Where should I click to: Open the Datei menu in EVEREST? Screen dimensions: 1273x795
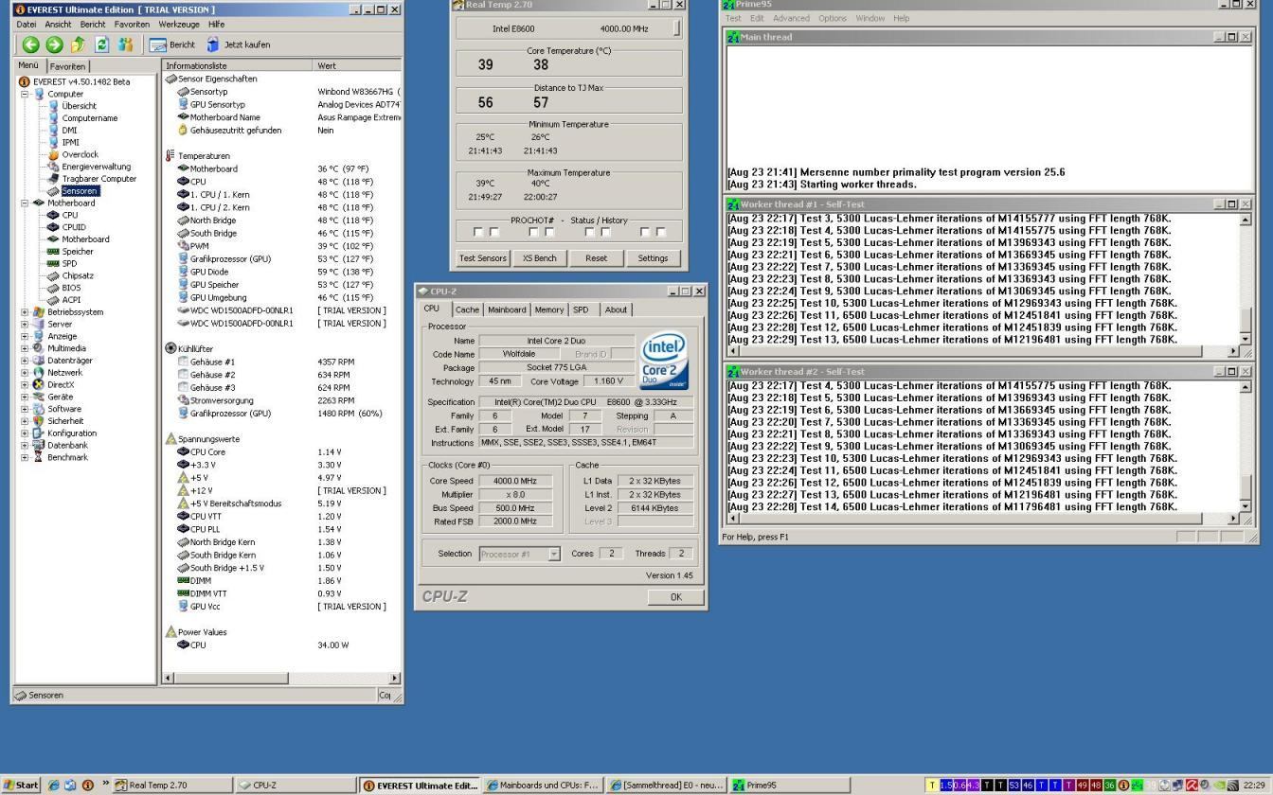(27, 24)
